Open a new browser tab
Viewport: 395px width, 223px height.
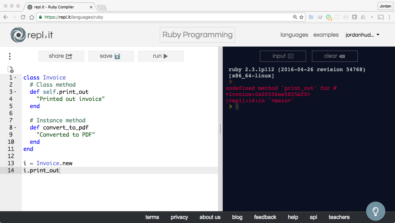click(x=102, y=7)
